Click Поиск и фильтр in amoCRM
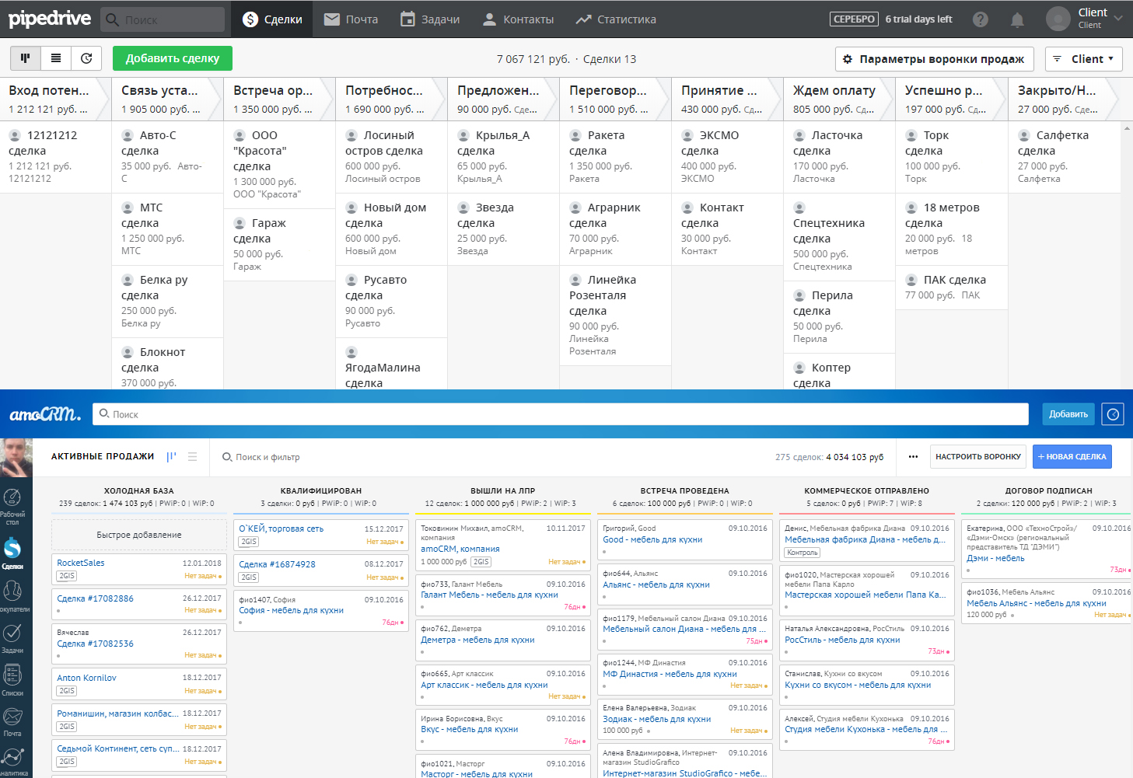Image resolution: width=1133 pixels, height=778 pixels. (x=261, y=457)
